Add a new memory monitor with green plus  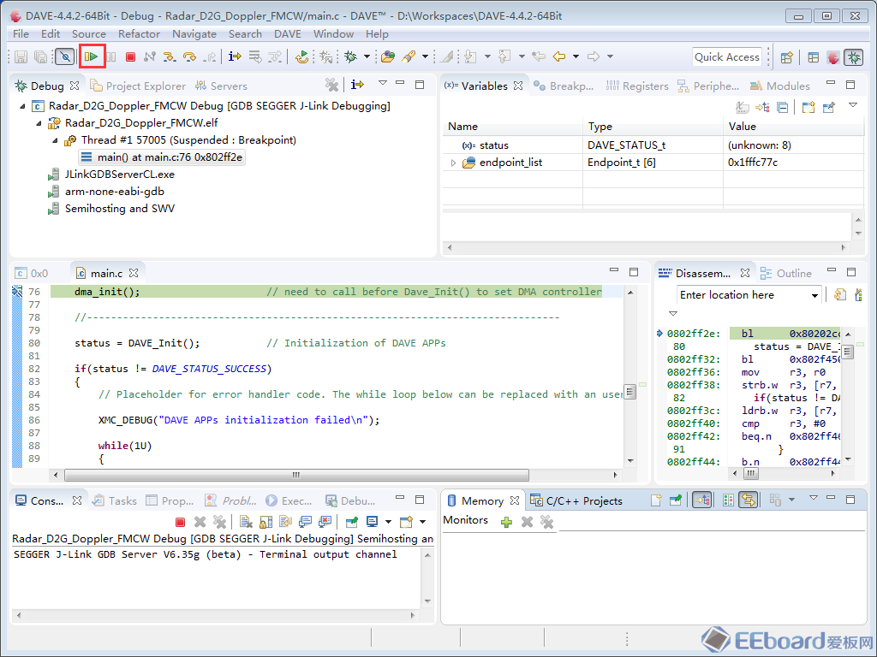(x=506, y=521)
